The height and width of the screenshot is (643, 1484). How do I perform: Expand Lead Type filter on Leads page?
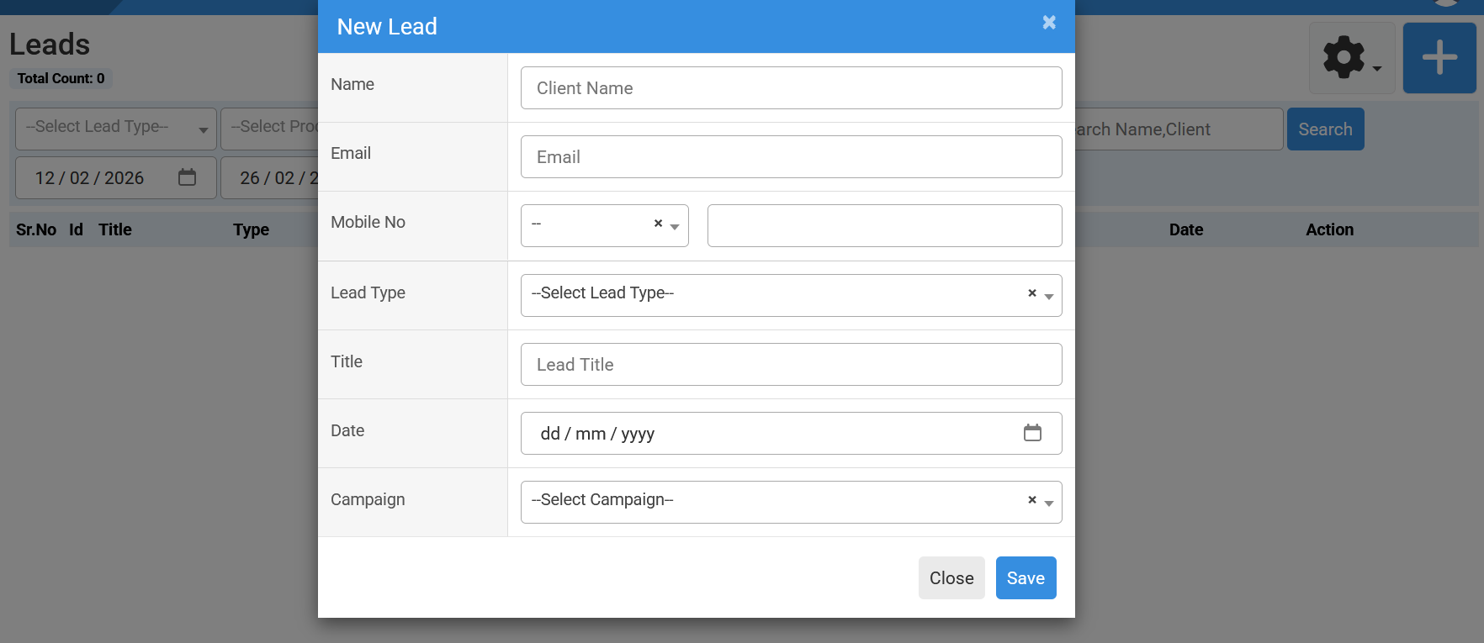pos(116,129)
